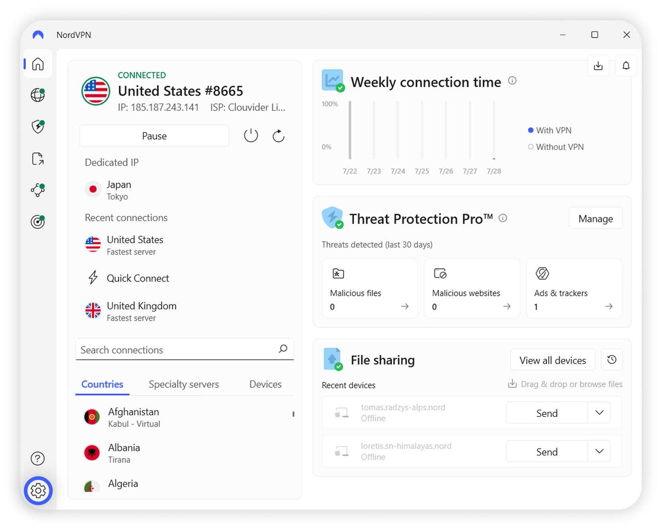Send file to loretis.sn-himalayas.nord
The image size is (662, 530).
[x=547, y=452]
